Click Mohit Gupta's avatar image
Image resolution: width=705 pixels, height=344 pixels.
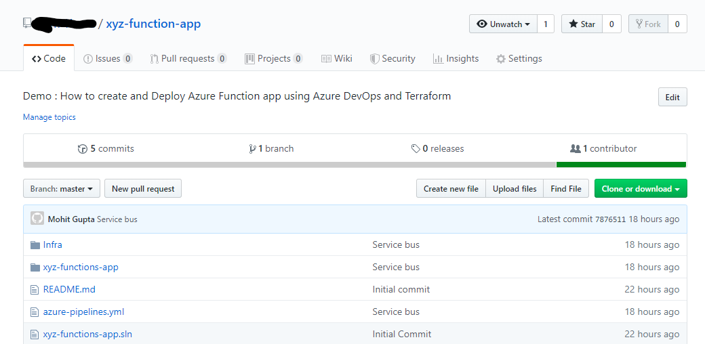(x=37, y=219)
